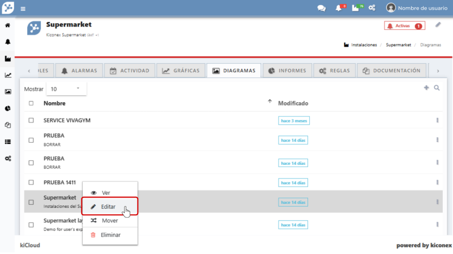Click the hamburger menu icon in top bar
The height and width of the screenshot is (254, 453).
23,8
